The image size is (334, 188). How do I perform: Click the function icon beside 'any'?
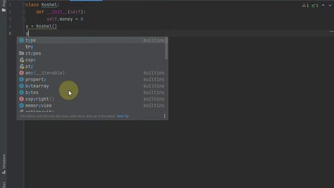pyautogui.click(x=21, y=73)
